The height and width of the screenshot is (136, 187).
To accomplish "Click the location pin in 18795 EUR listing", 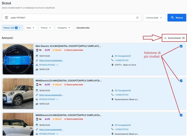I will click(x=112, y=99).
